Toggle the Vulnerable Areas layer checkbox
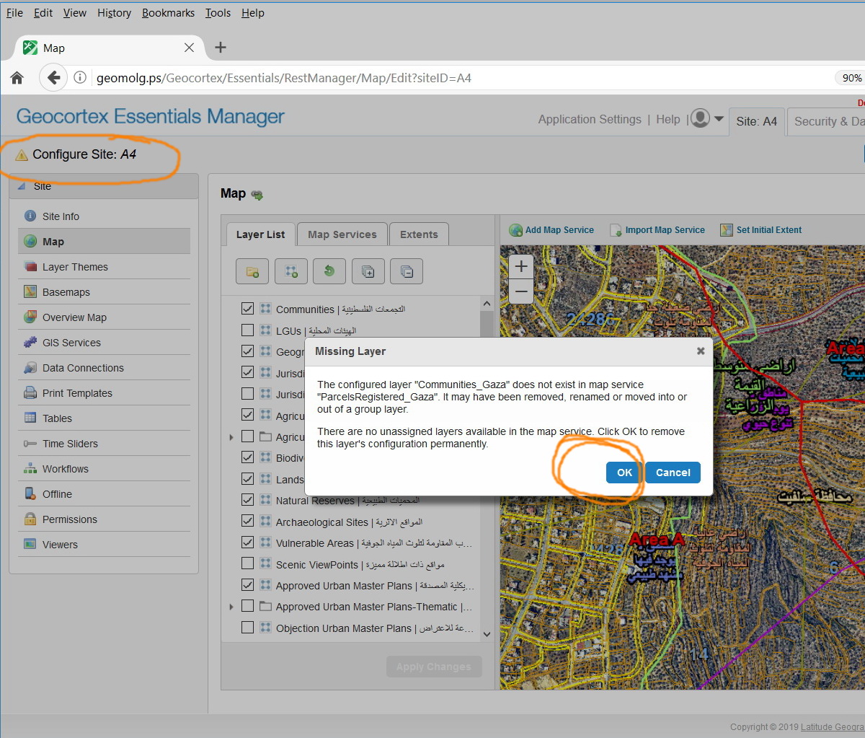Screen dimensions: 865x738 point(247,542)
